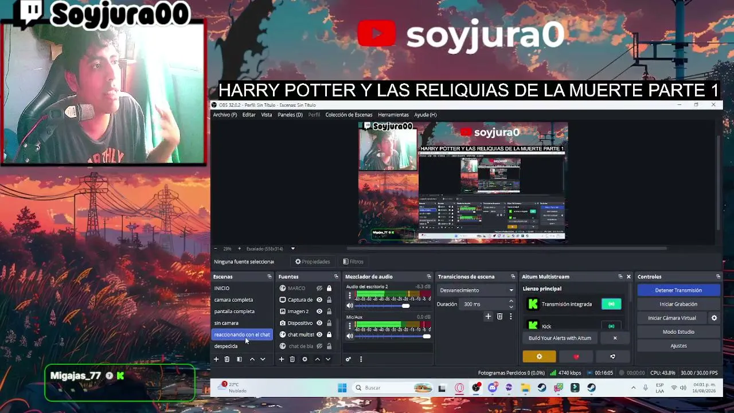The height and width of the screenshot is (413, 734).
Task: Hide the Captura de source
Action: coord(319,299)
